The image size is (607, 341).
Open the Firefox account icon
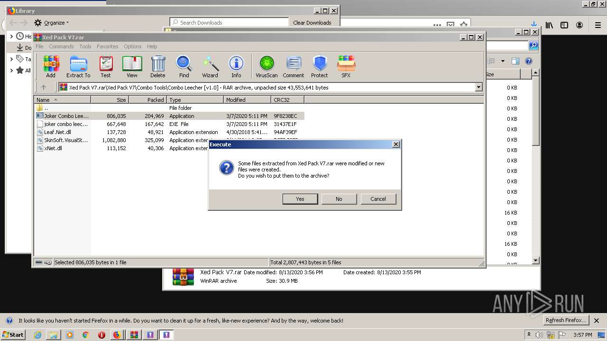coord(579,25)
